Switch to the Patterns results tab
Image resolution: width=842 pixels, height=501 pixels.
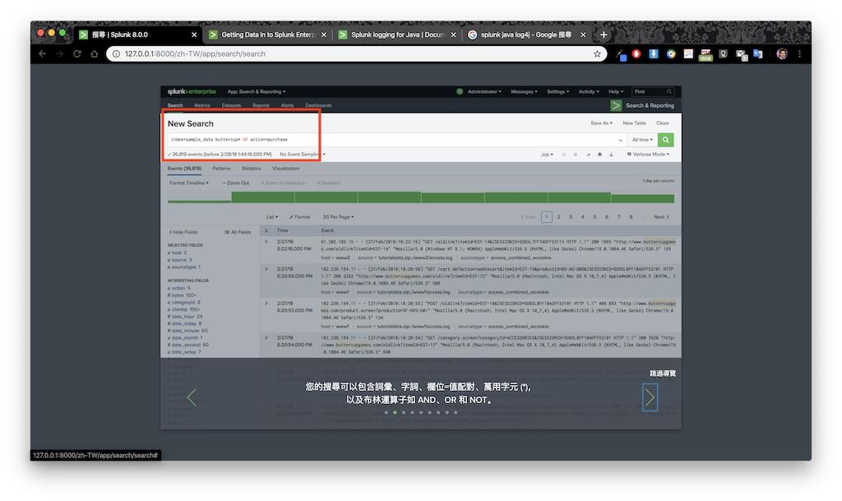[x=221, y=169]
